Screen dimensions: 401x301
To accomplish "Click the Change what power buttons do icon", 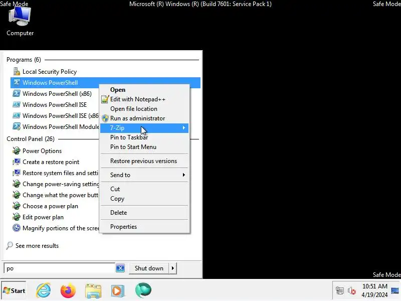I will click(17, 195).
